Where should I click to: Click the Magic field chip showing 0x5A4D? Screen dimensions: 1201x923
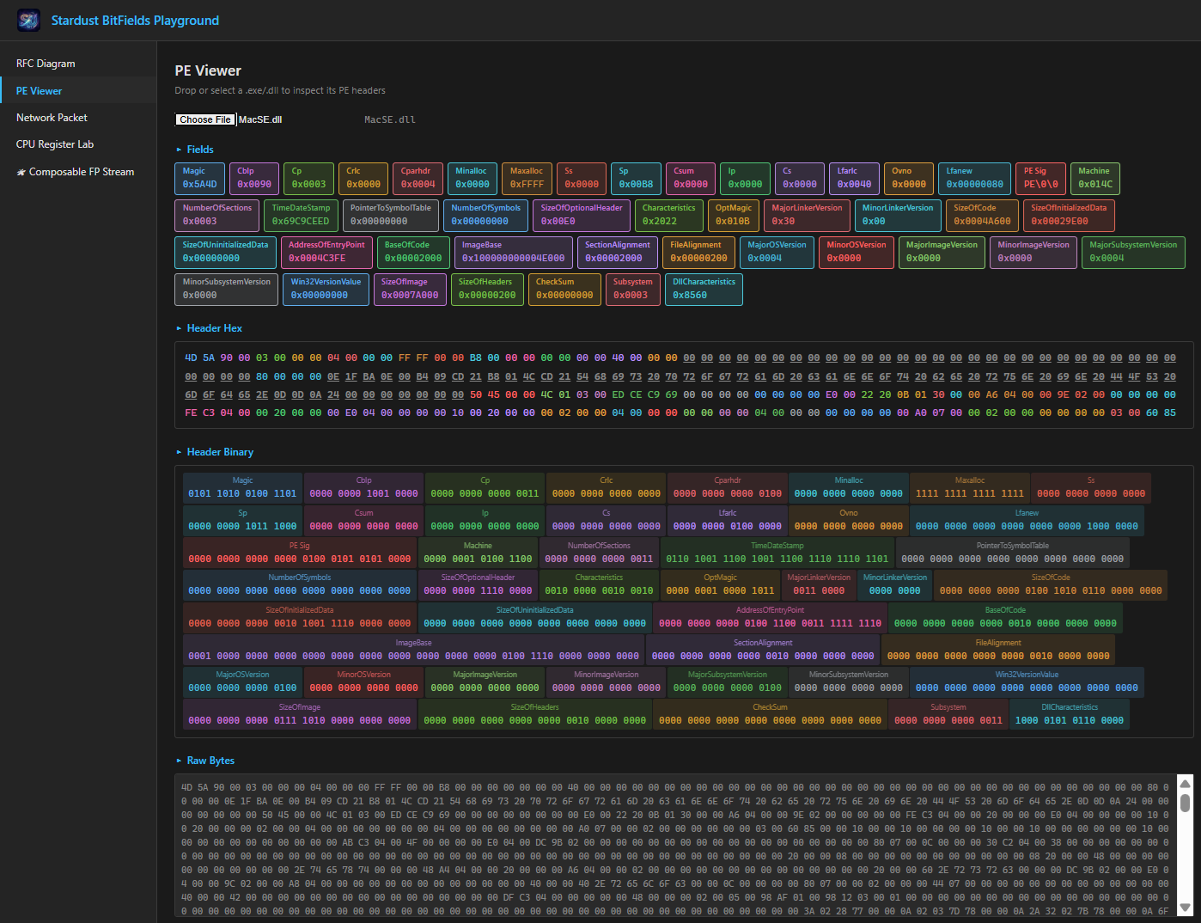tap(199, 178)
